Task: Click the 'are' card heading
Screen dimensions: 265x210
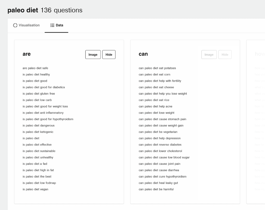Action: [x=27, y=54]
